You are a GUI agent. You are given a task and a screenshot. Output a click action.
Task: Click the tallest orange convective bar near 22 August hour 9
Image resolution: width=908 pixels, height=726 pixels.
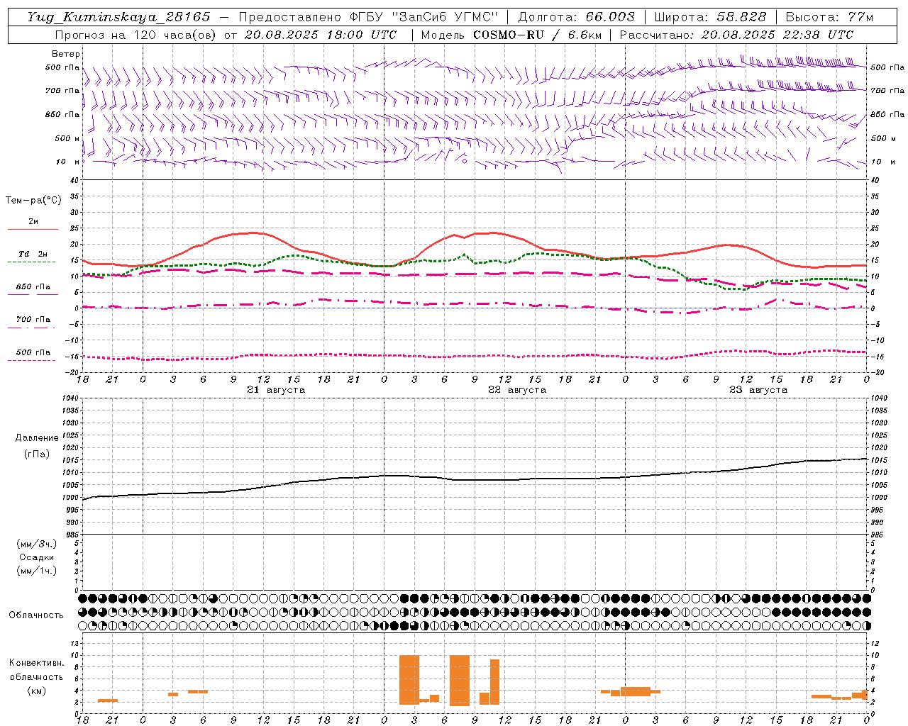pyautogui.click(x=460, y=681)
